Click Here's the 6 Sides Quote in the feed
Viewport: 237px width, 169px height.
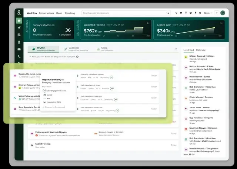coord(208,69)
